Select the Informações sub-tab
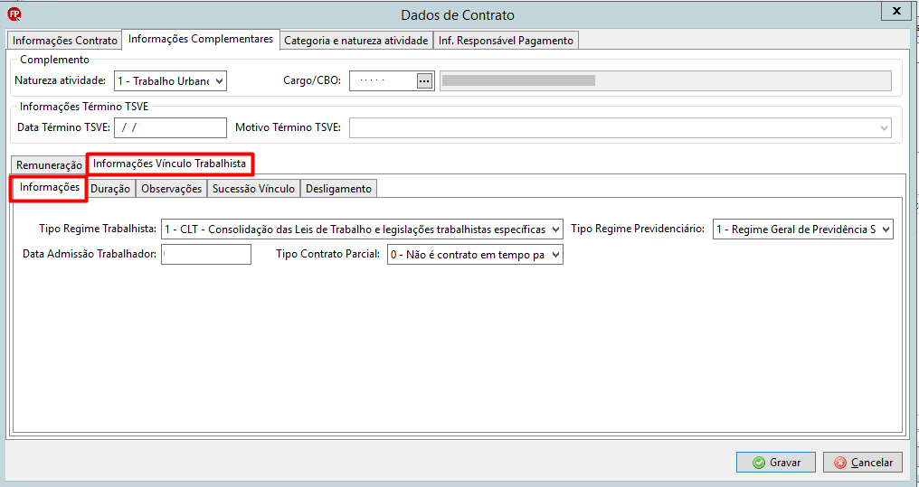The height and width of the screenshot is (487, 919). click(x=49, y=187)
